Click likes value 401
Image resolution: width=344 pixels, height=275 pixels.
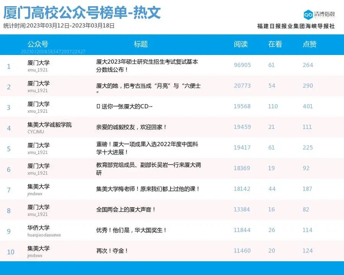308,106
